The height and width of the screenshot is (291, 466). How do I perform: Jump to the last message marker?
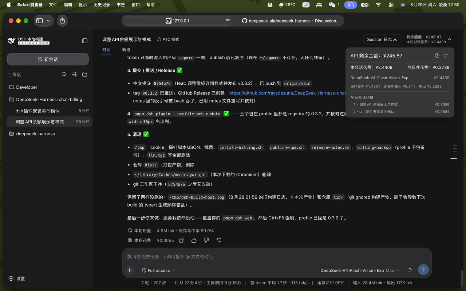[454, 158]
